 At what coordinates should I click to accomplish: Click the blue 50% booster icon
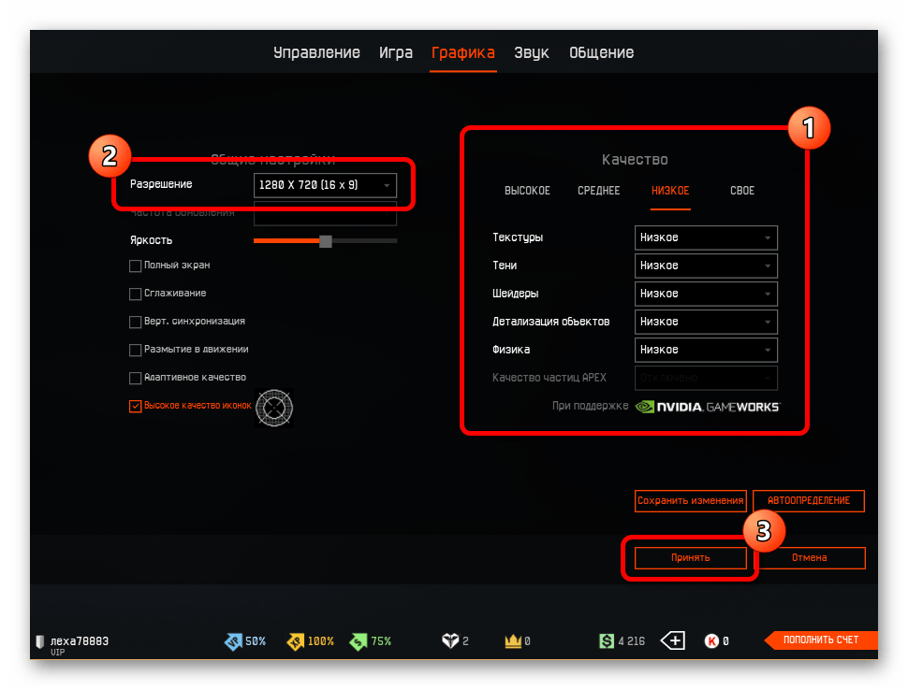pyautogui.click(x=233, y=641)
